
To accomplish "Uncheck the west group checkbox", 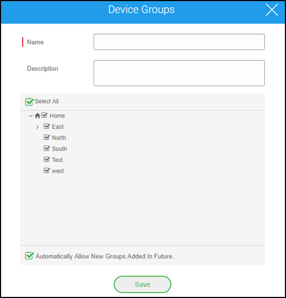I will 47,170.
